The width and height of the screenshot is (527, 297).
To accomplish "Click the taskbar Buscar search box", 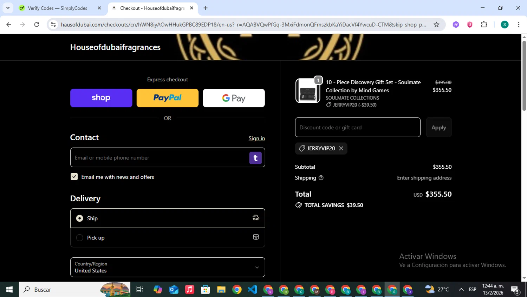I will tap(74, 290).
